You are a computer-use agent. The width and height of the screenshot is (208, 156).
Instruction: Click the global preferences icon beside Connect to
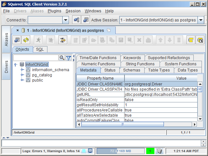pyautogui.click(x=76, y=20)
